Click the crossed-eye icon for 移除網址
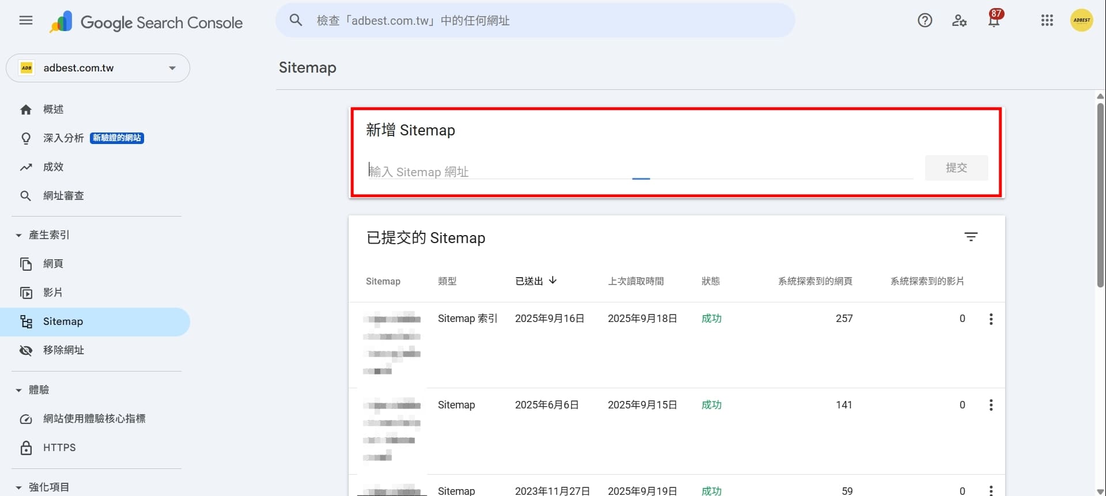1106x496 pixels. (26, 350)
